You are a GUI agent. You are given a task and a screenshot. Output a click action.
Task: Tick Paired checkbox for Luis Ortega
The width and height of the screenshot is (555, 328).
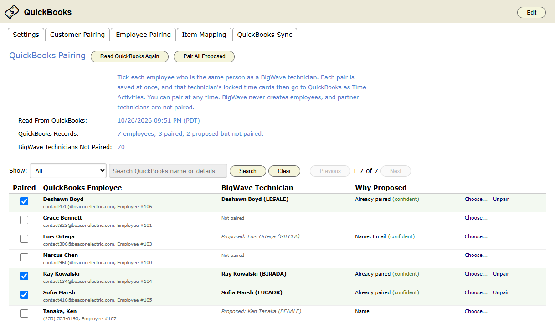(x=24, y=239)
